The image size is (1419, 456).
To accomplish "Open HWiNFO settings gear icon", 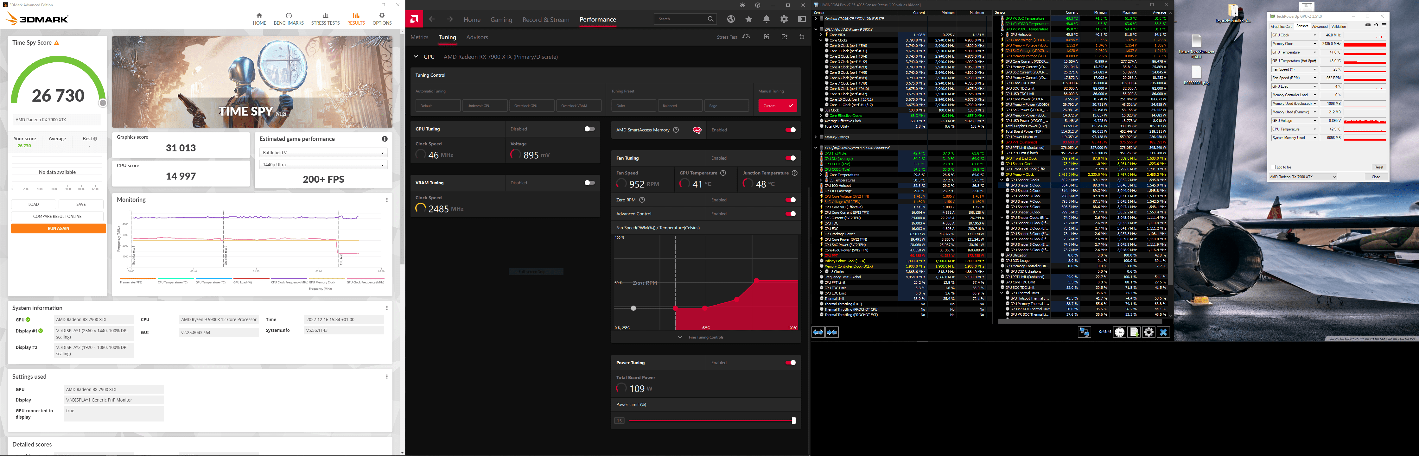I will coord(1149,332).
